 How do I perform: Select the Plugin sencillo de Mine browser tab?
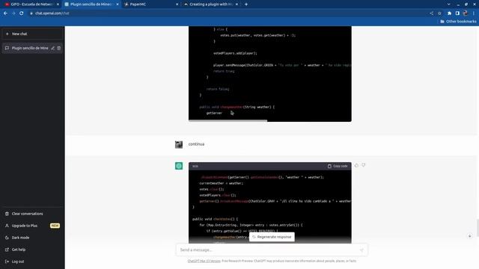[91, 4]
